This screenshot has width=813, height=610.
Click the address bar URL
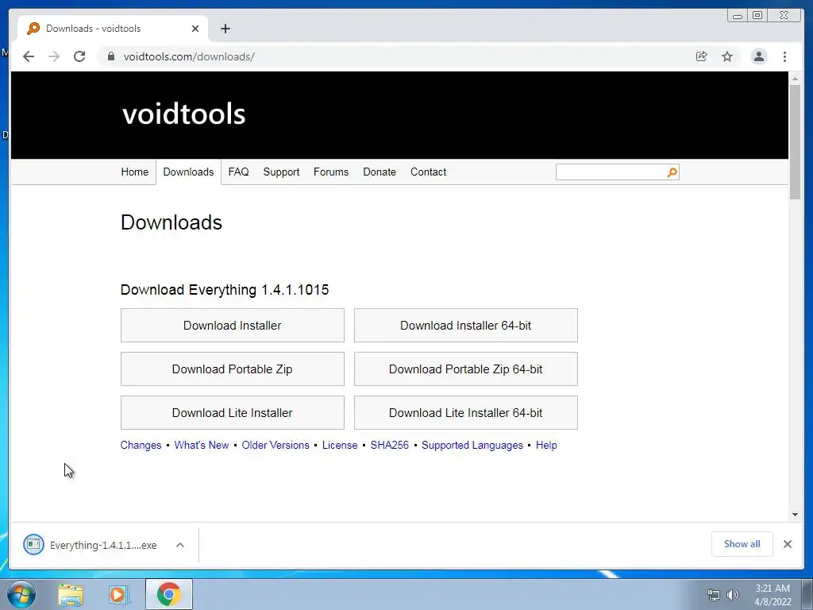click(189, 56)
